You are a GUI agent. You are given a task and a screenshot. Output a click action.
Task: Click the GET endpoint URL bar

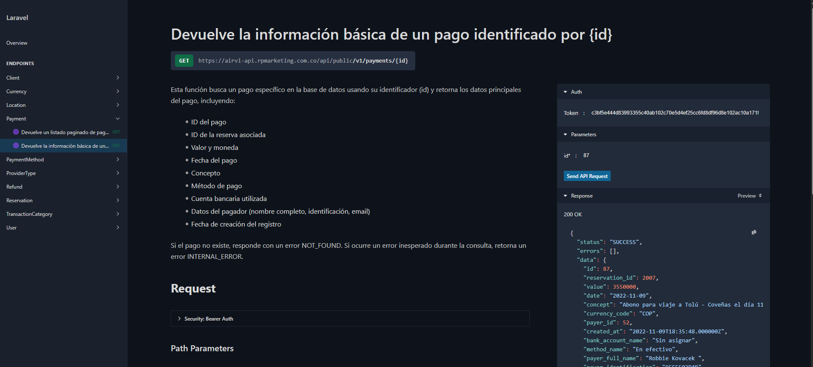click(303, 61)
